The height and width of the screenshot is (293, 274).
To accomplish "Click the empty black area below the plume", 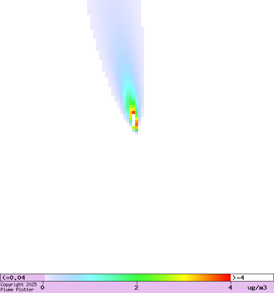I will point(137,201).
